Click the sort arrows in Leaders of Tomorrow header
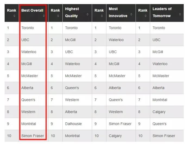 point(180,14)
